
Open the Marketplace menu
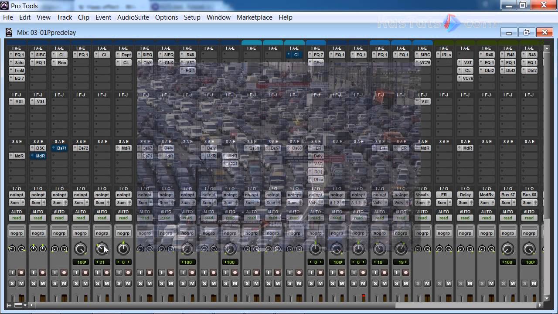[254, 17]
